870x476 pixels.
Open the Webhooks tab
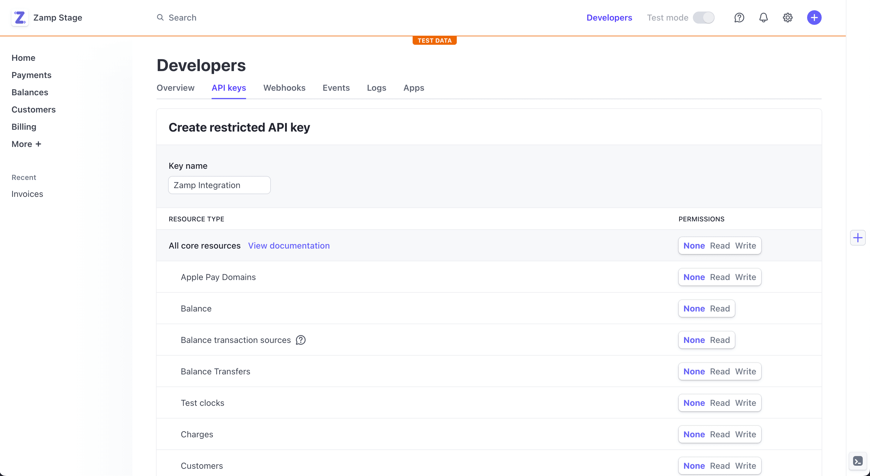284,88
